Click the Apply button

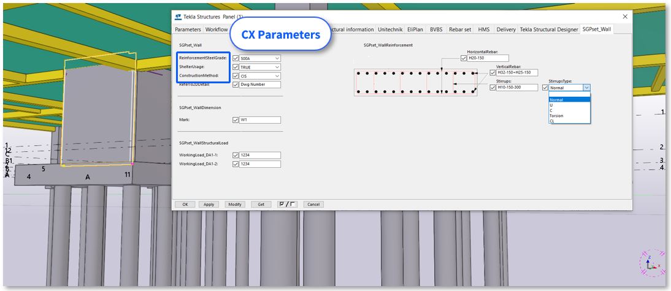(209, 204)
